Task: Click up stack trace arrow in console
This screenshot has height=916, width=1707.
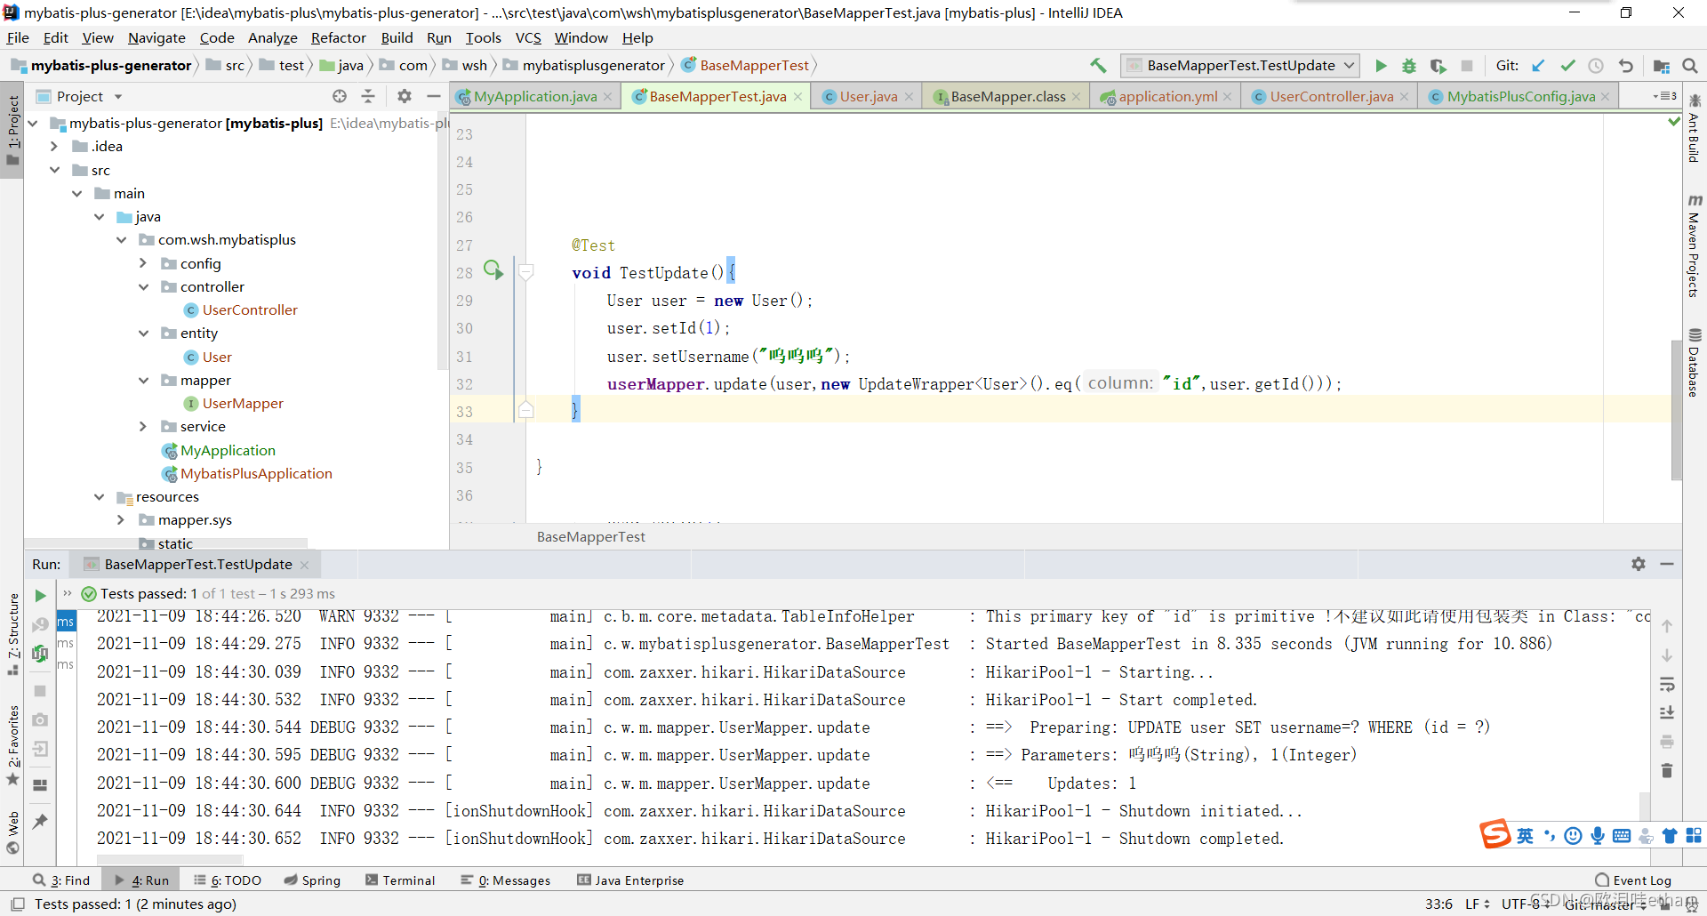Action: point(1667,626)
